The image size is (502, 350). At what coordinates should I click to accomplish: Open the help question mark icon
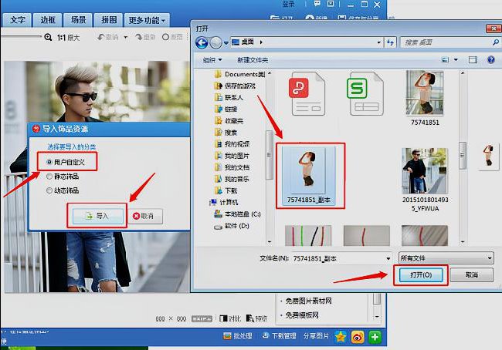[490, 60]
